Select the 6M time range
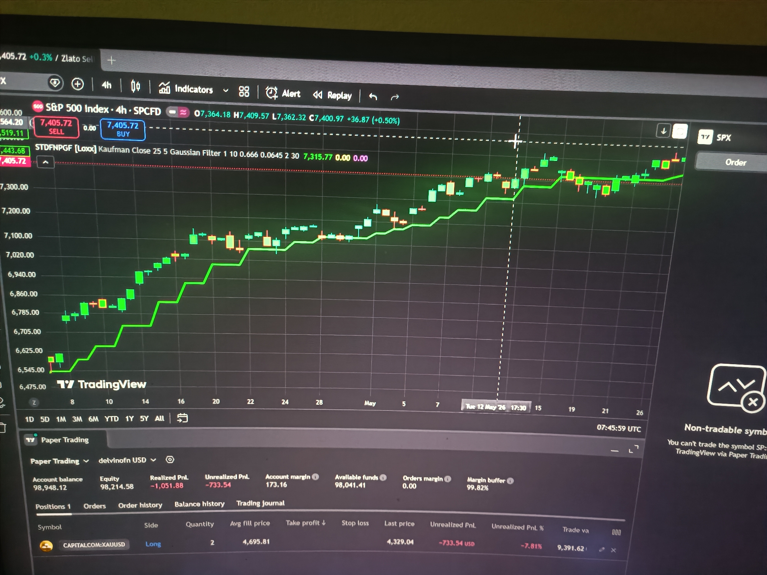 pos(93,419)
